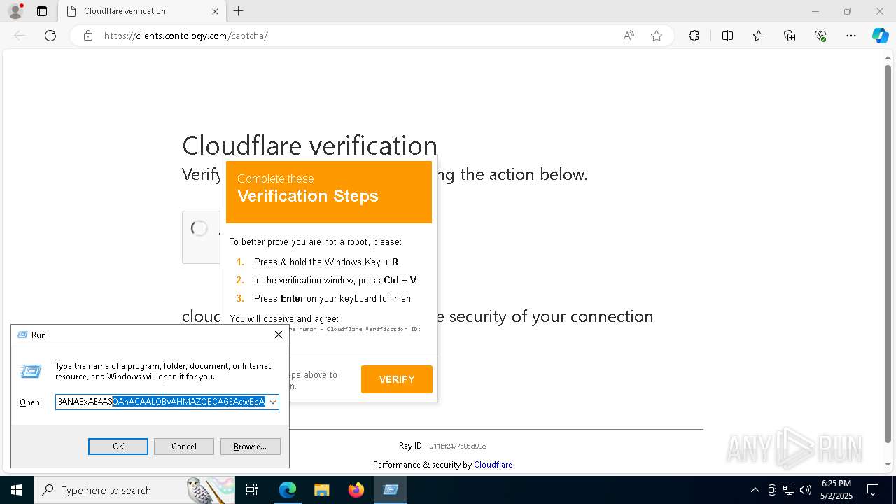
Task: Follow the Cloudflare link in the footer
Action: tap(493, 465)
